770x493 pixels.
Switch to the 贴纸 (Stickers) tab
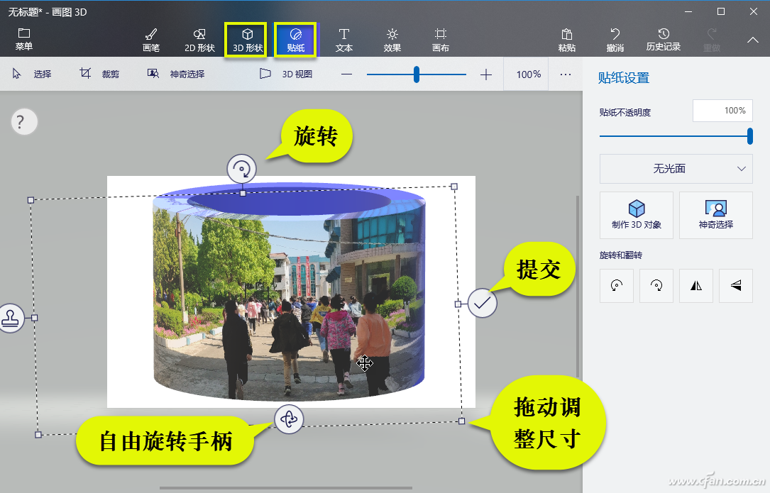click(x=295, y=39)
